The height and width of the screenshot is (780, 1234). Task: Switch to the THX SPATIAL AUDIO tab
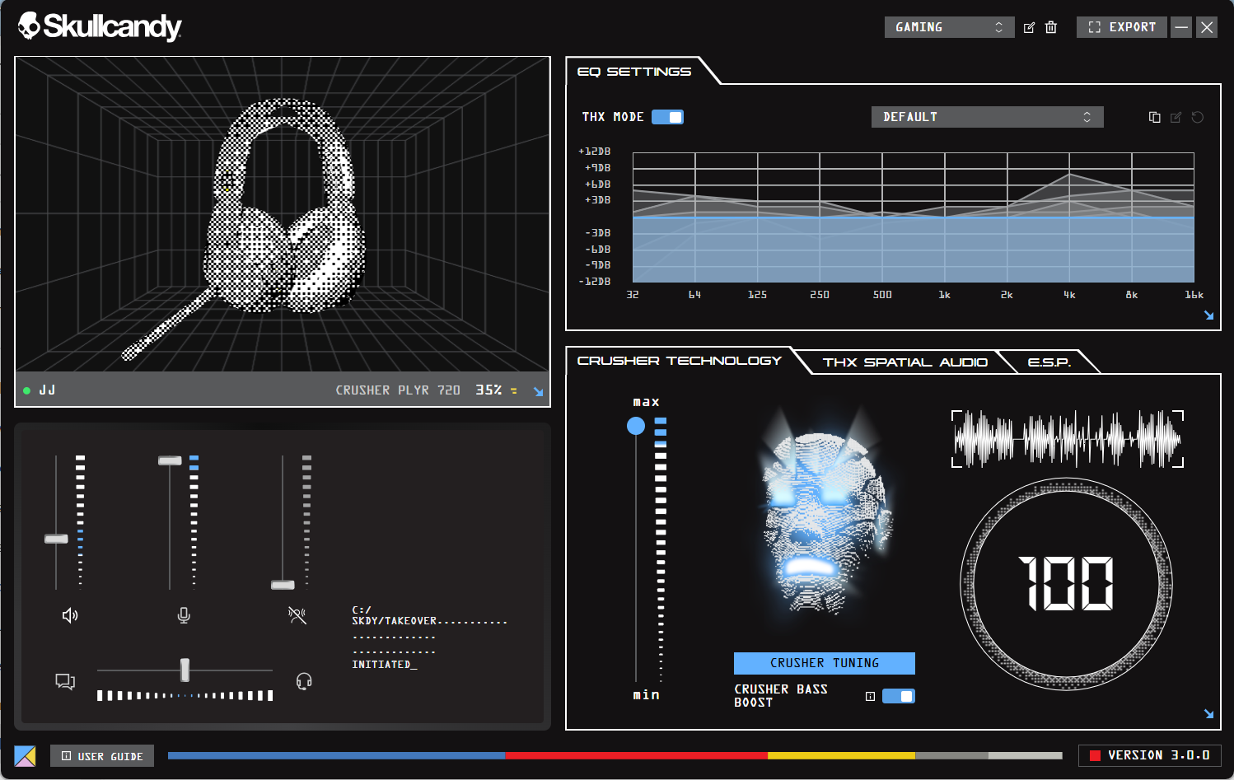(904, 362)
